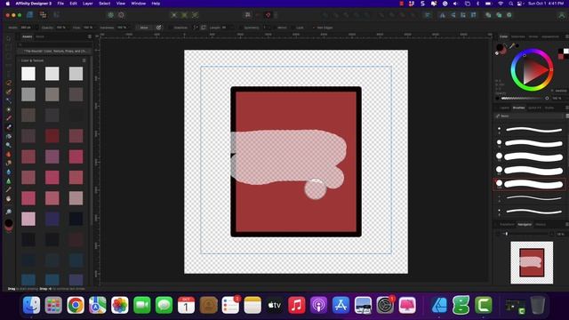This screenshot has height=320, width=569.
Task: Open the Assets panel options menu
Action: (x=90, y=36)
